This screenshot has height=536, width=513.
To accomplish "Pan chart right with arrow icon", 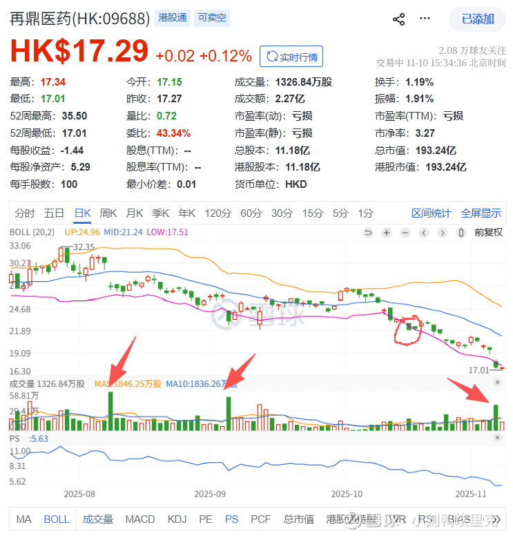I will coord(443,233).
